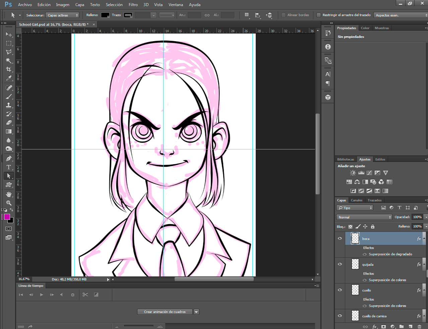Select the Pen tool
The width and height of the screenshot is (428, 329).
(9, 158)
